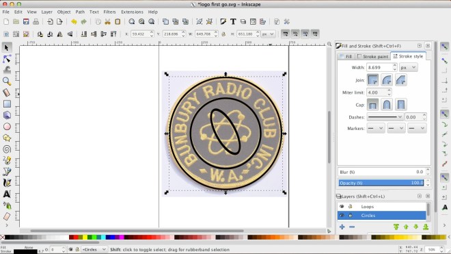Open stroke width unit px dropdown

coord(409,68)
